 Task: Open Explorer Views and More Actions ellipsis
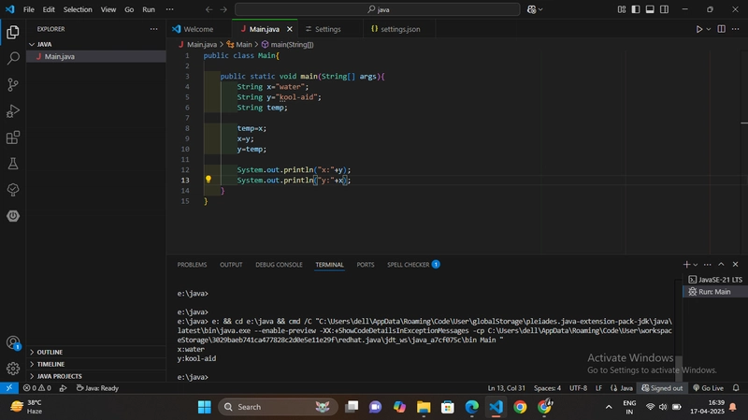[153, 29]
